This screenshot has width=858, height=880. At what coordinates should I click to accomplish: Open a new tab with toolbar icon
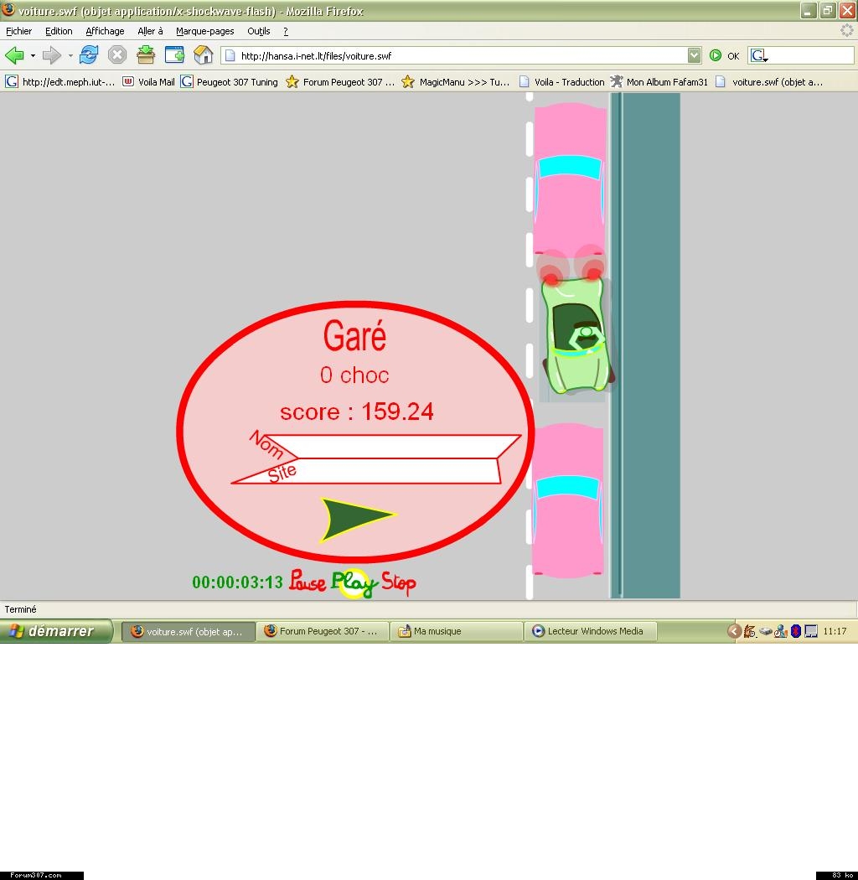[174, 56]
